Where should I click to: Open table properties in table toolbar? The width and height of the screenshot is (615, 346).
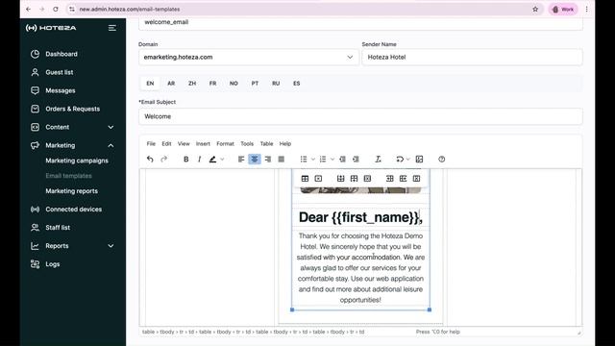305,179
